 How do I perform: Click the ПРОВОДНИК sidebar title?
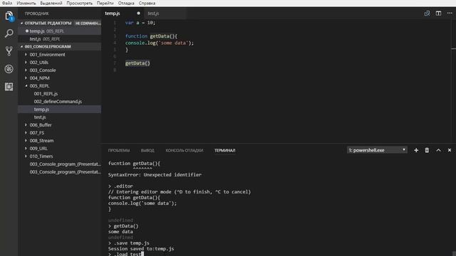click(36, 14)
